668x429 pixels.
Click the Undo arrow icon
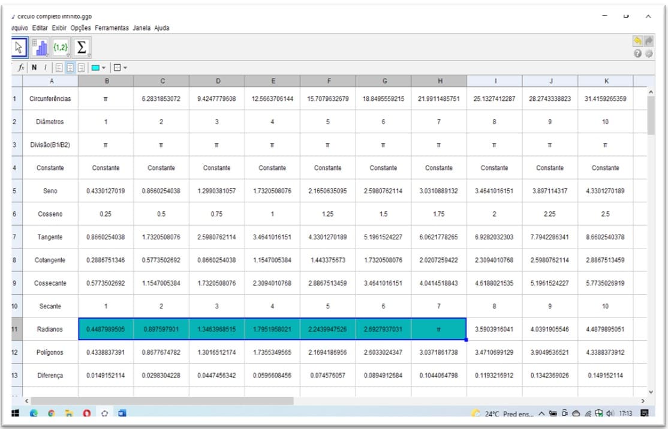point(637,41)
